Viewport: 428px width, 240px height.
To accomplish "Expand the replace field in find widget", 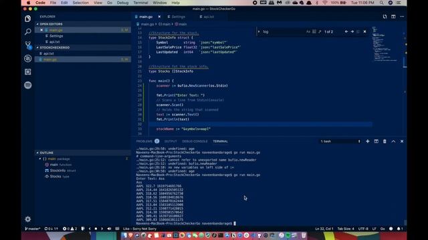I will click(259, 31).
